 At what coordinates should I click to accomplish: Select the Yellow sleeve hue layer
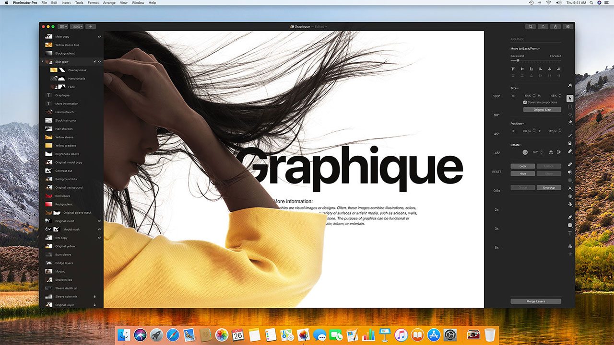67,45
